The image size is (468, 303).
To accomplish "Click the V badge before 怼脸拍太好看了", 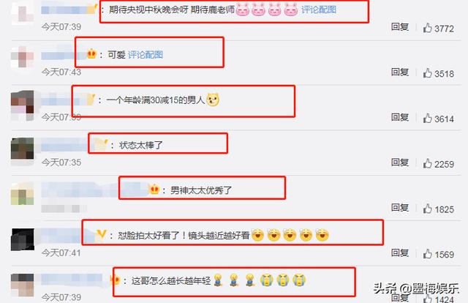I will click(101, 235).
